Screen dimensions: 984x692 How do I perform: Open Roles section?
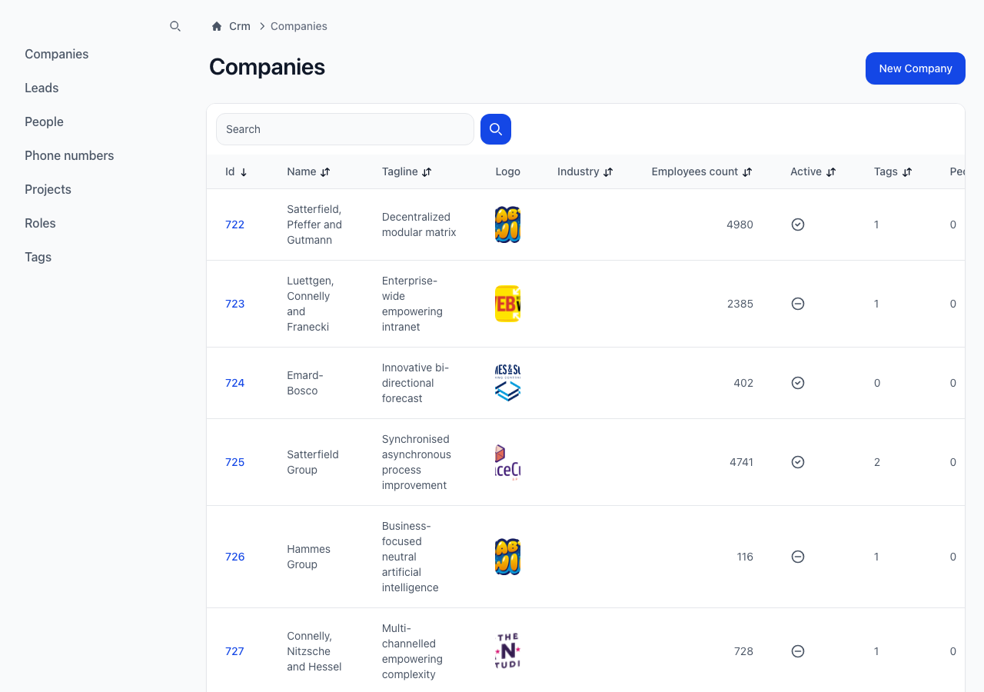click(x=40, y=223)
